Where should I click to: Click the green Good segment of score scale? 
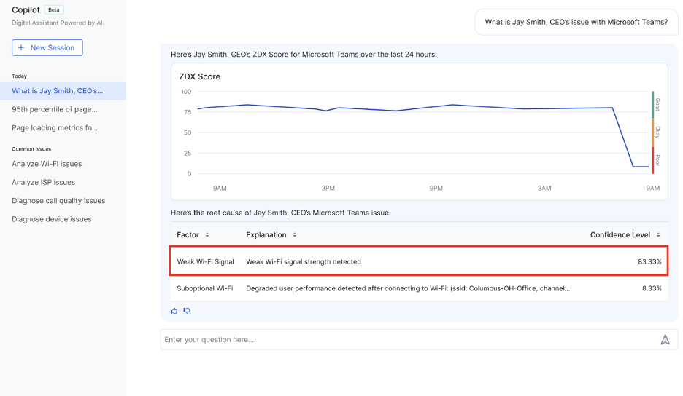(652, 105)
